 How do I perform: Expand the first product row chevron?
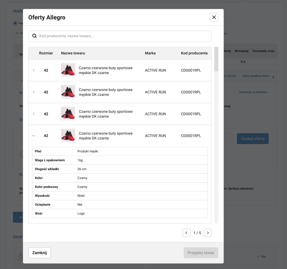[34, 70]
